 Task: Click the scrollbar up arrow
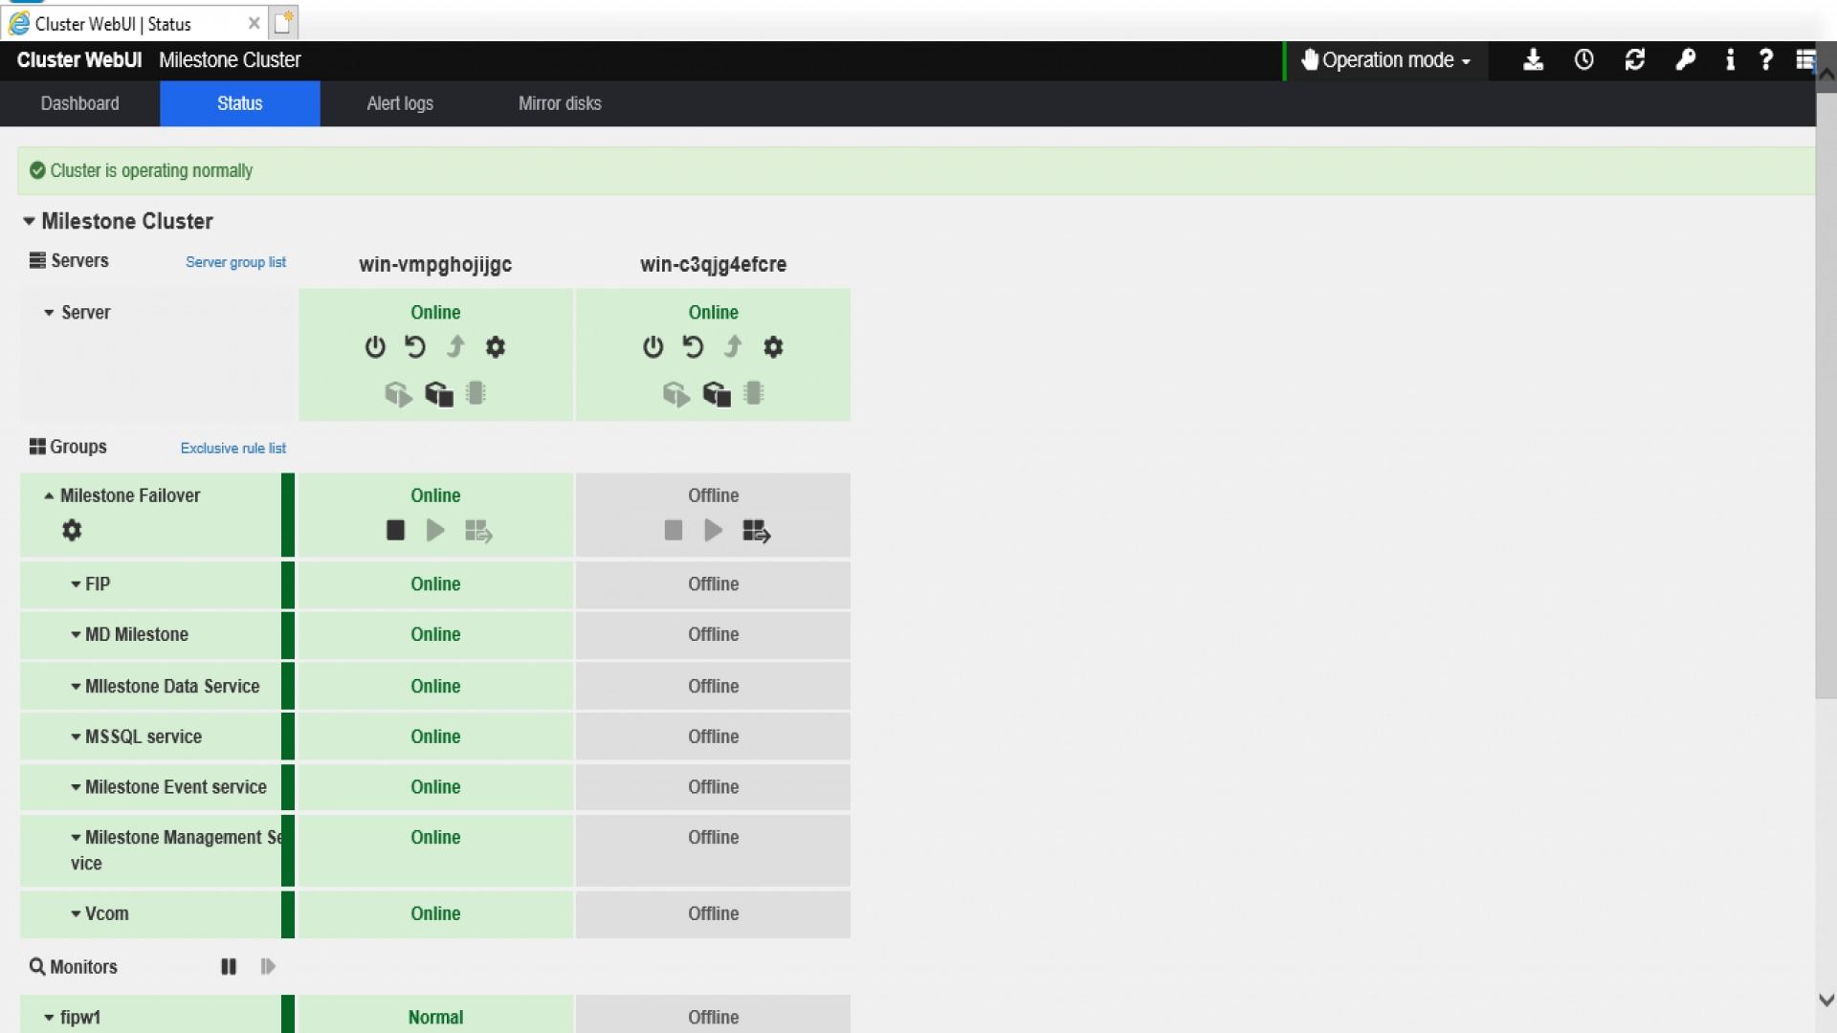tap(1826, 73)
